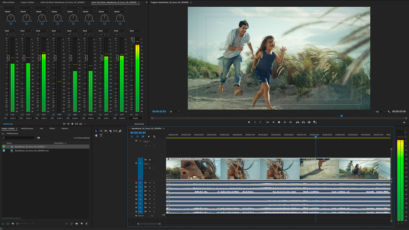409x230 pixels.
Task: Choose the Type tool
Action: [101, 136]
